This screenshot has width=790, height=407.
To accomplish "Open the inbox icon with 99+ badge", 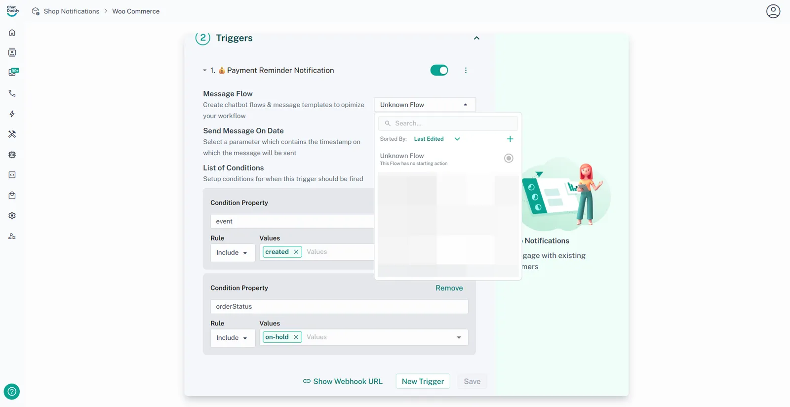I will [x=13, y=72].
